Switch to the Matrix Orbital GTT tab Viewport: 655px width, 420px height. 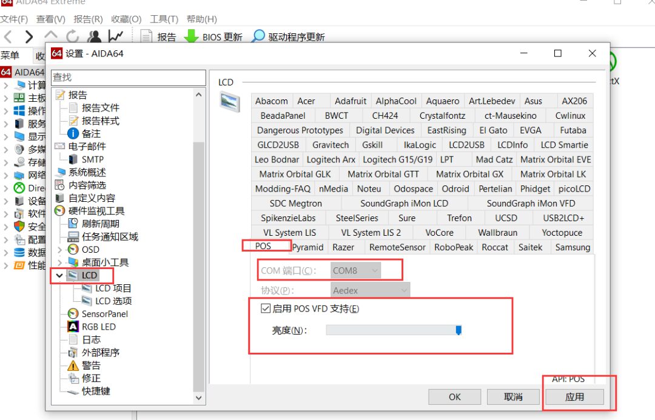pos(383,174)
